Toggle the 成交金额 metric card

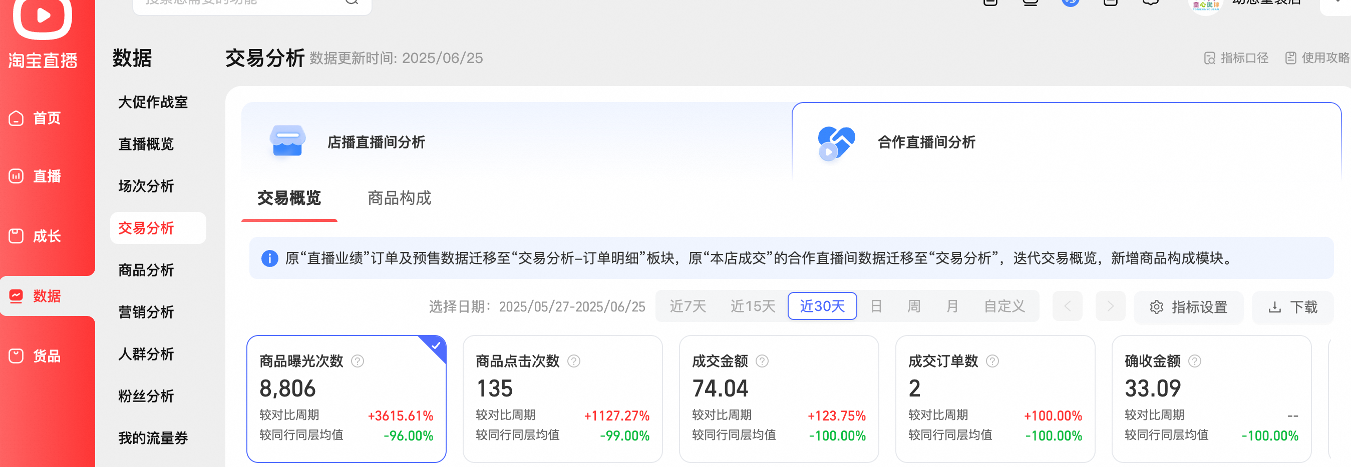pyautogui.click(x=779, y=399)
